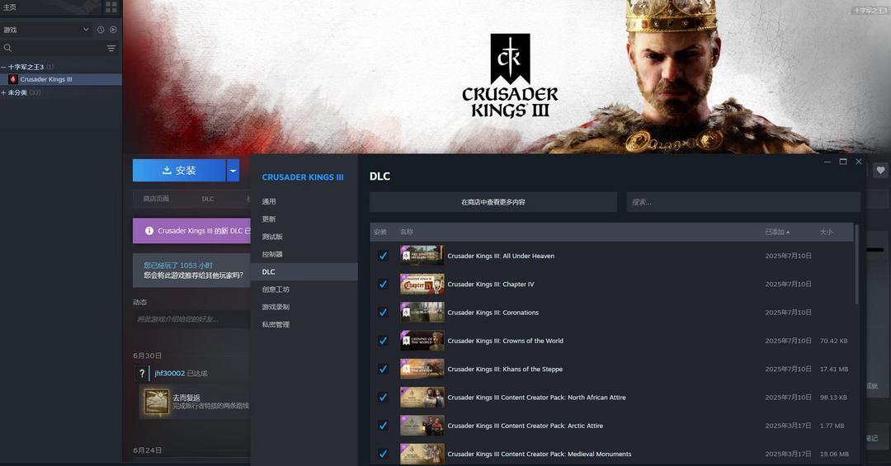Sort DLC list by 已添加 column

(777, 232)
